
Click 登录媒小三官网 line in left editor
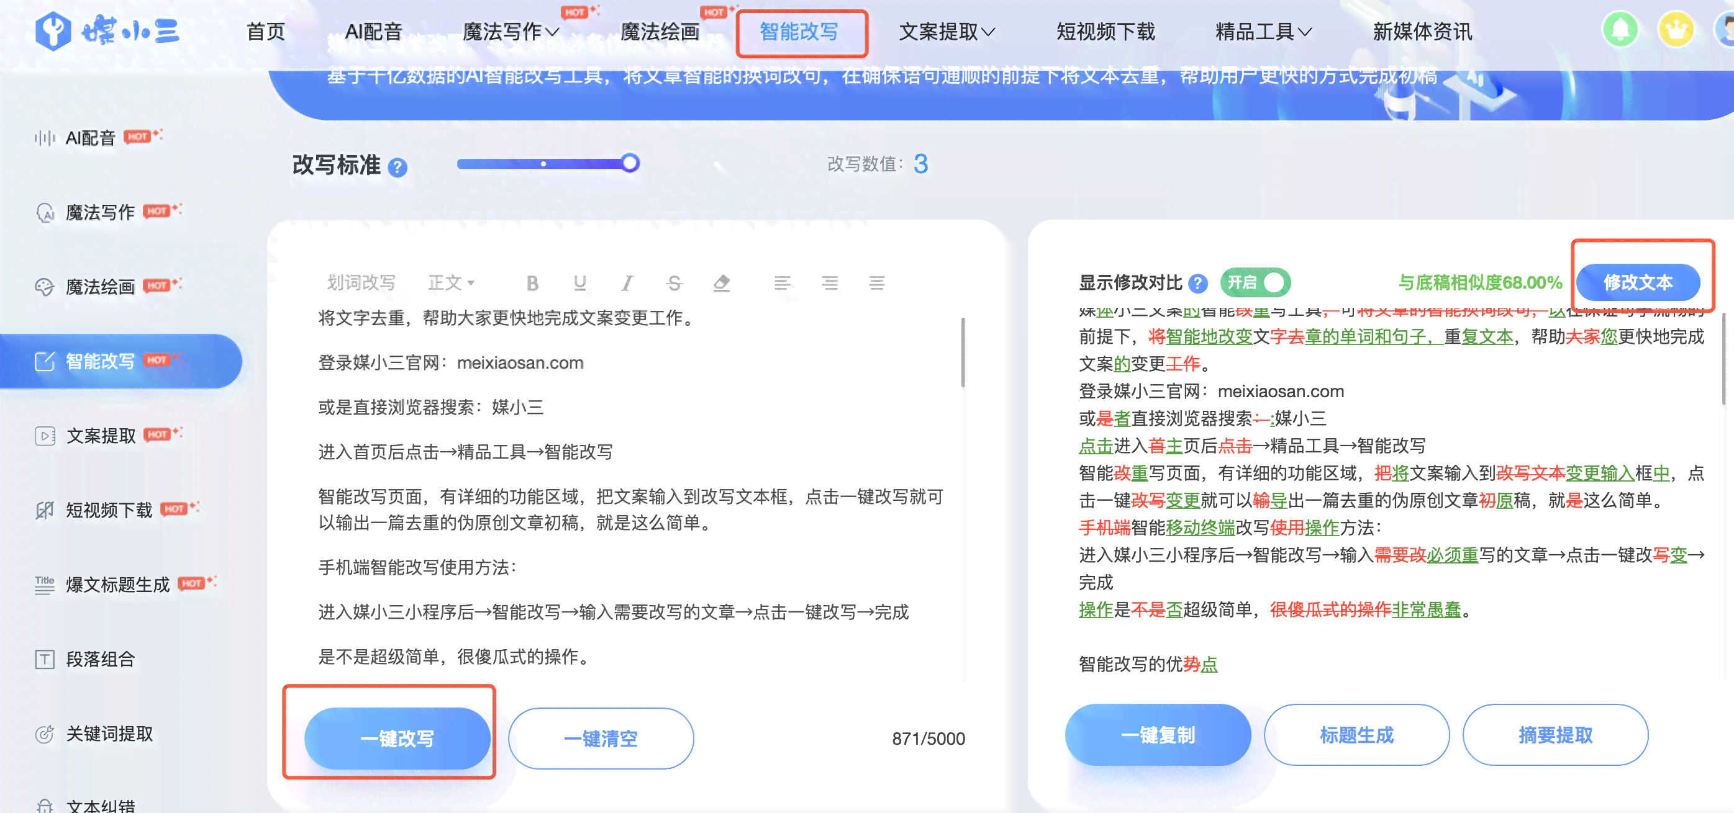[450, 363]
